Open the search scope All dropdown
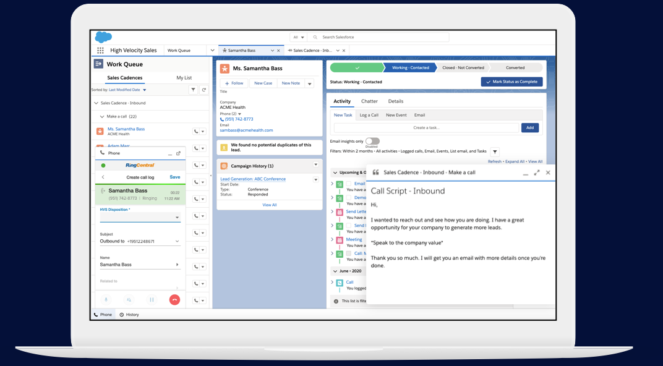This screenshot has width=663, height=366. pyautogui.click(x=298, y=37)
